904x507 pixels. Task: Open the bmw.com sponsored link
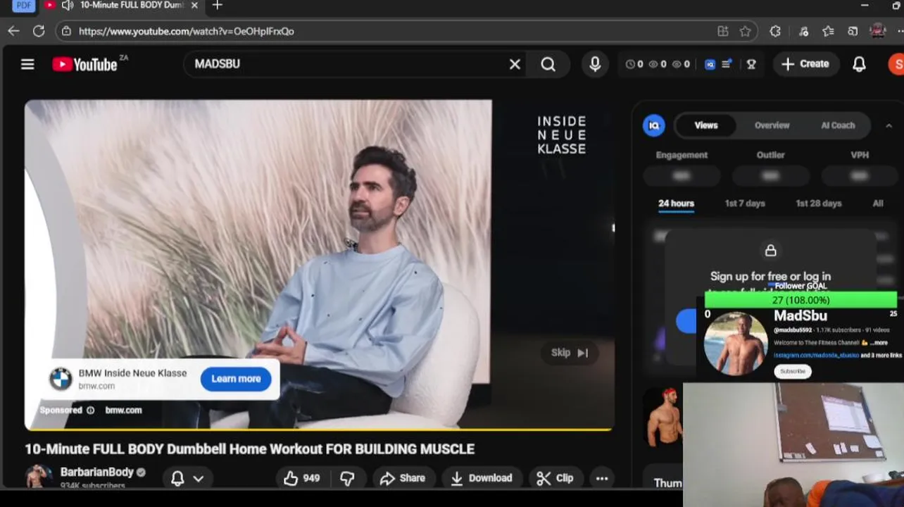(123, 410)
